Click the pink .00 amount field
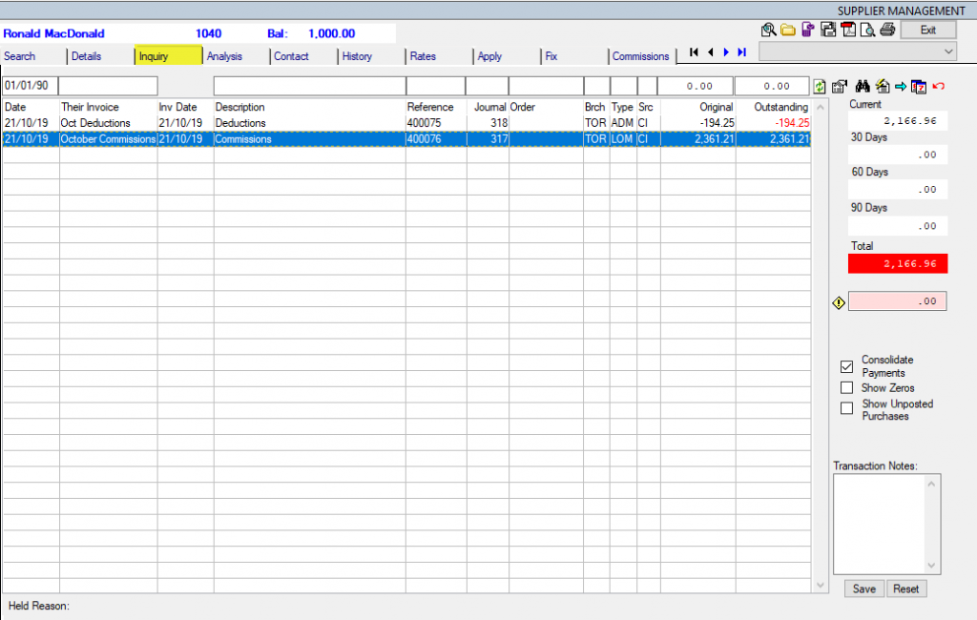The image size is (977, 620). (x=897, y=301)
